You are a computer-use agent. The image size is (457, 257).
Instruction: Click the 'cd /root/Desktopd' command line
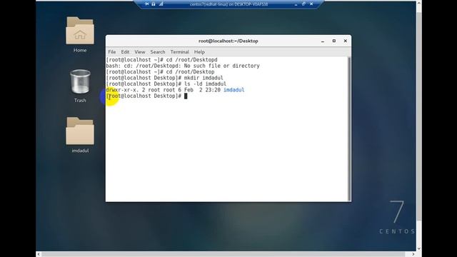pyautogui.click(x=162, y=60)
